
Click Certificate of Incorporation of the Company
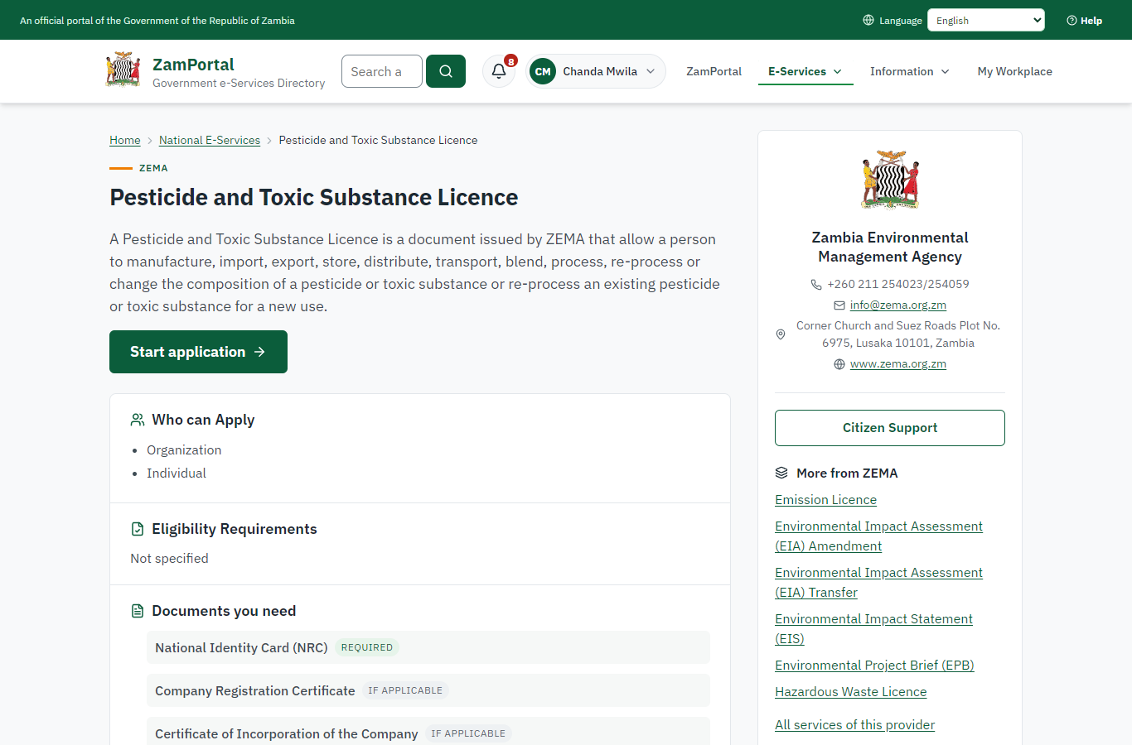tap(428, 732)
